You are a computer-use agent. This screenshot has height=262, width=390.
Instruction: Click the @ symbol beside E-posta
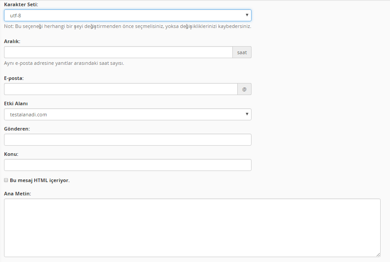click(244, 89)
